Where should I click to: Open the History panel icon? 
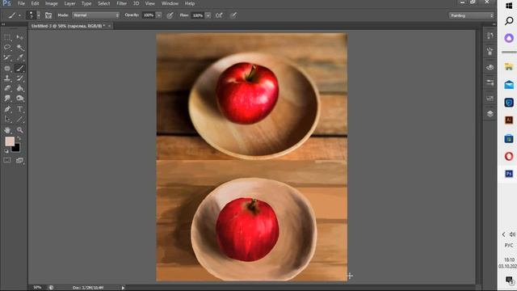(490, 36)
